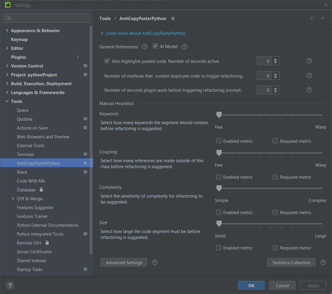Go forward using the right arrow
Viewport: 332px width, 294px height.
[x=322, y=18]
